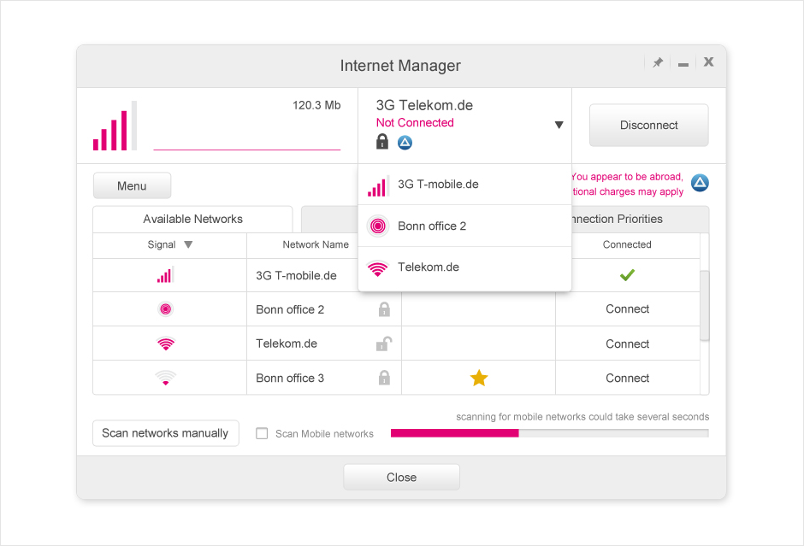The image size is (804, 546).
Task: Connect to Bonn office 3
Action: click(627, 378)
